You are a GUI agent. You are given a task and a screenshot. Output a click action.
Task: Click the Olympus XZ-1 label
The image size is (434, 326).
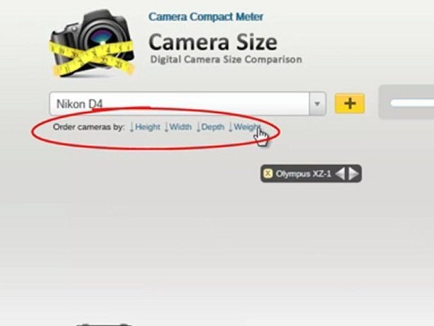303,174
